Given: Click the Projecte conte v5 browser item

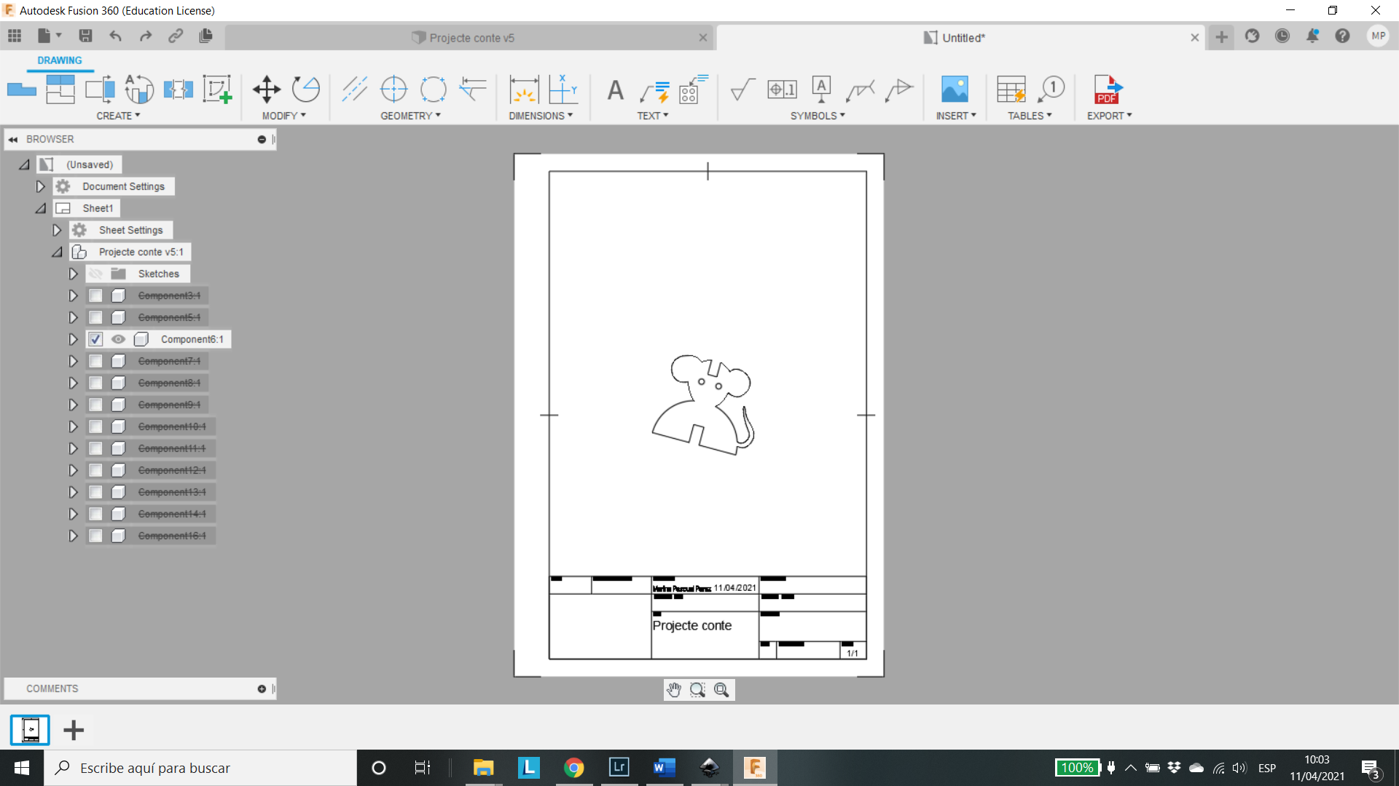Looking at the screenshot, I should click(x=141, y=251).
